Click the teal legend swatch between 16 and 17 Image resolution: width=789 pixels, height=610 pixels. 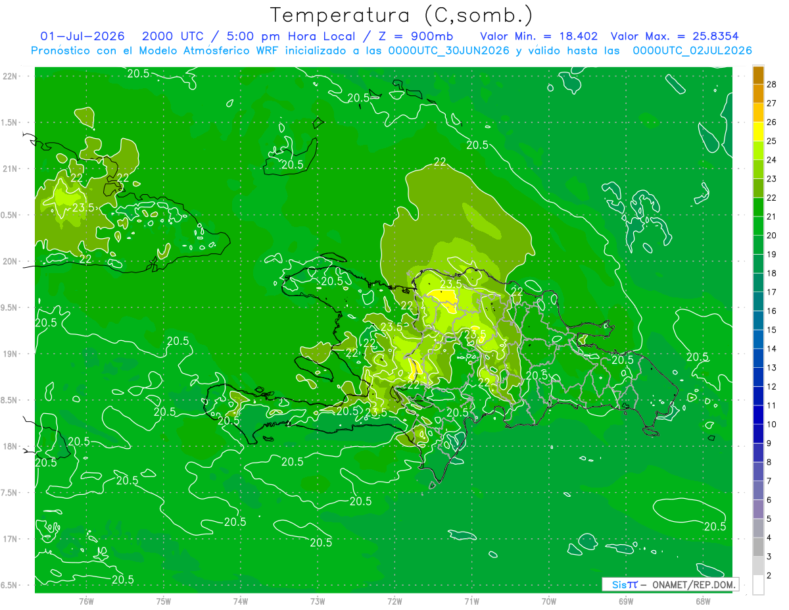pyautogui.click(x=758, y=301)
